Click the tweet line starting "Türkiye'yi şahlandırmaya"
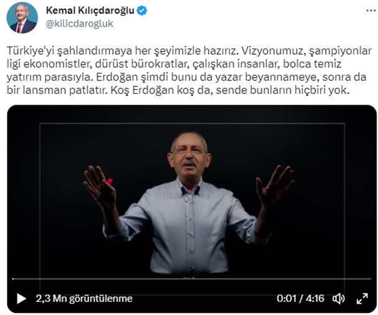 [x=189, y=50]
